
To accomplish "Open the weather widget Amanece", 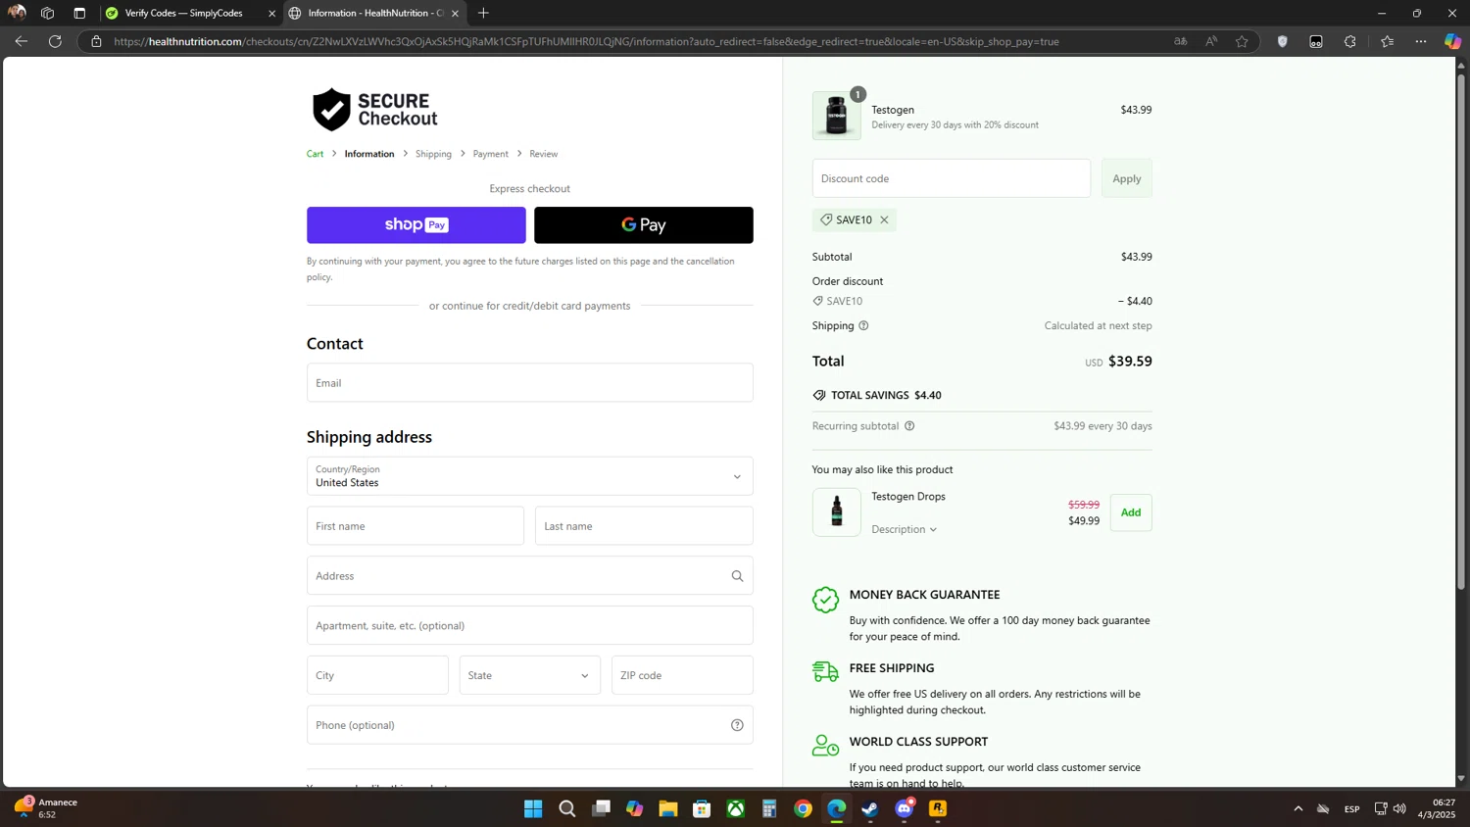I will [46, 808].
